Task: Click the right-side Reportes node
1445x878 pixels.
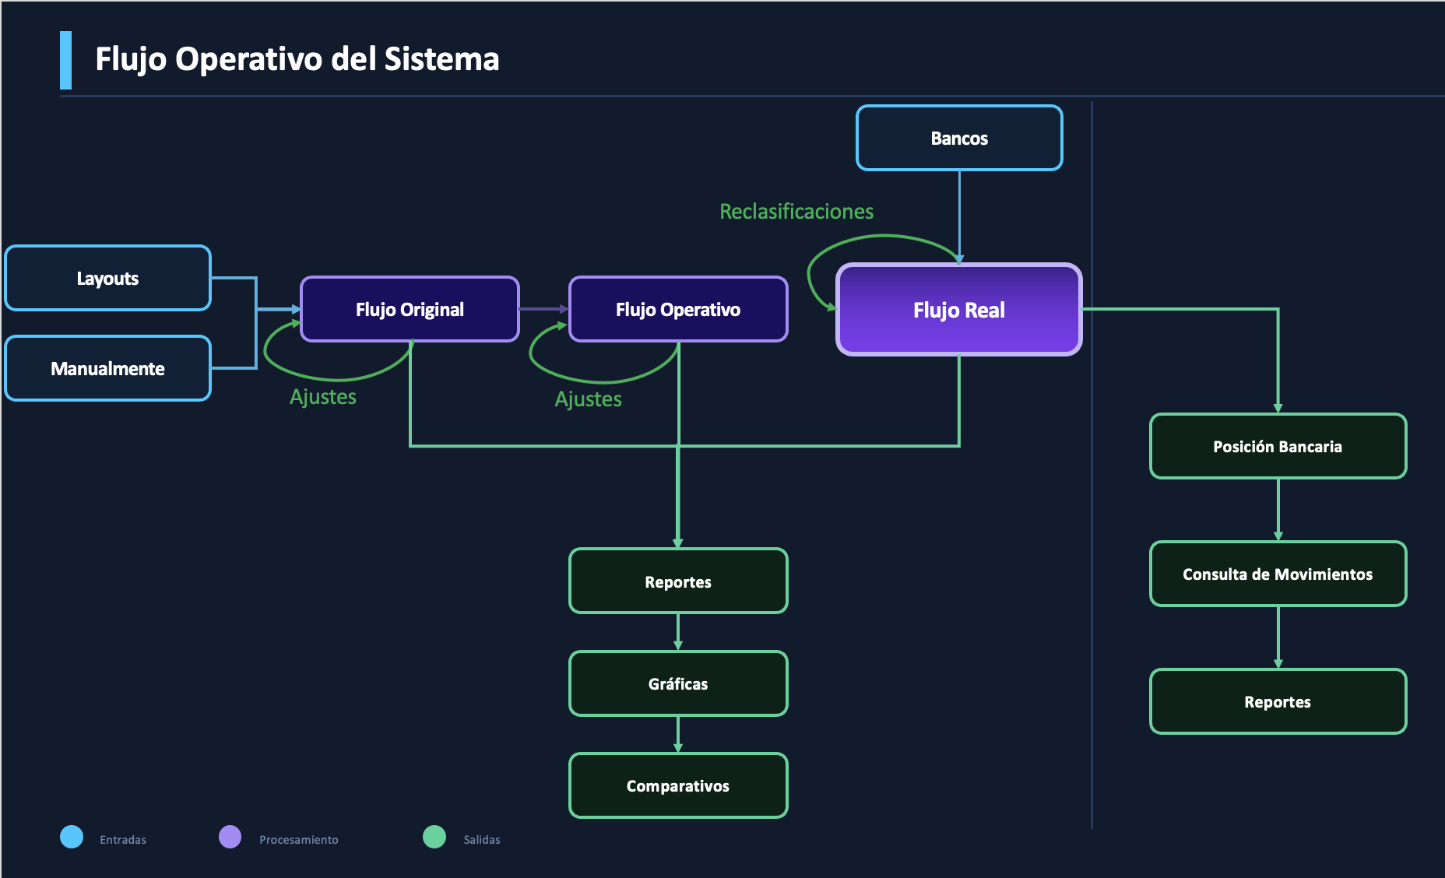Action: pos(1277,701)
